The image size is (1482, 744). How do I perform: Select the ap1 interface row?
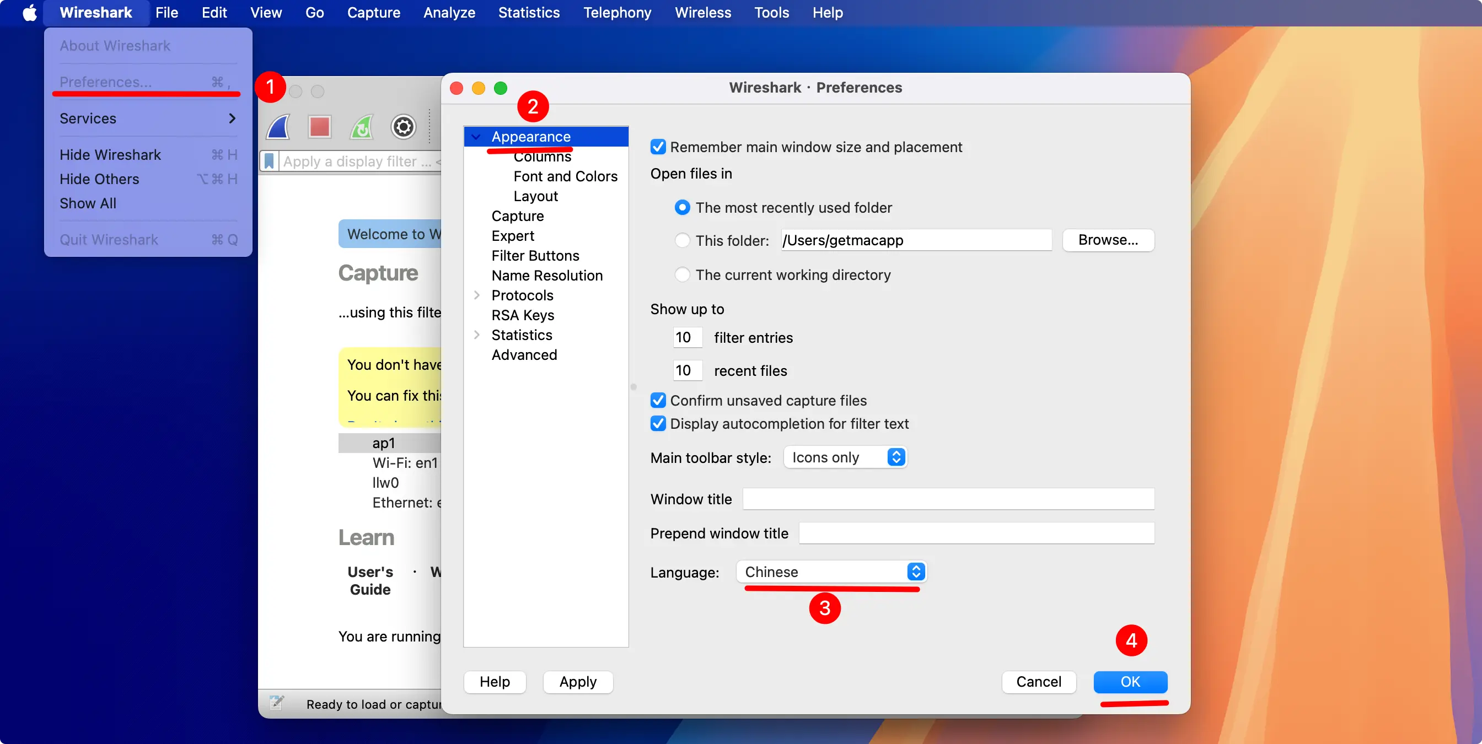tap(389, 443)
